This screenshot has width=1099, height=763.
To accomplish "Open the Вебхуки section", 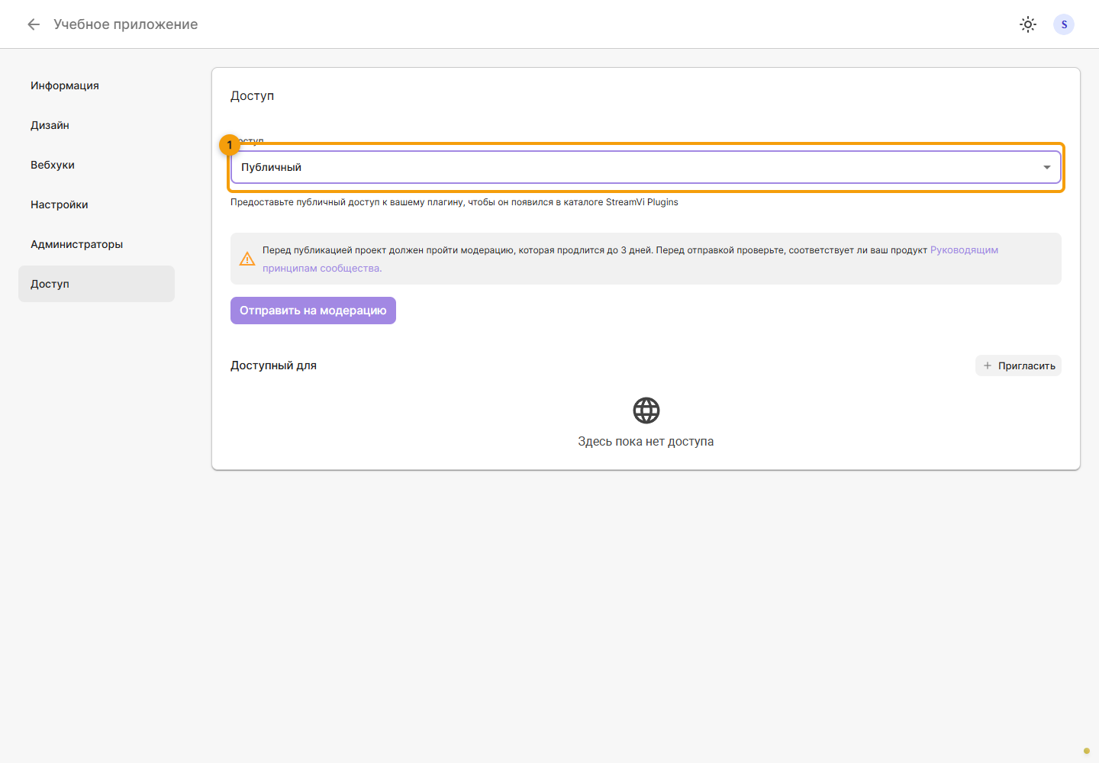I will point(96,165).
